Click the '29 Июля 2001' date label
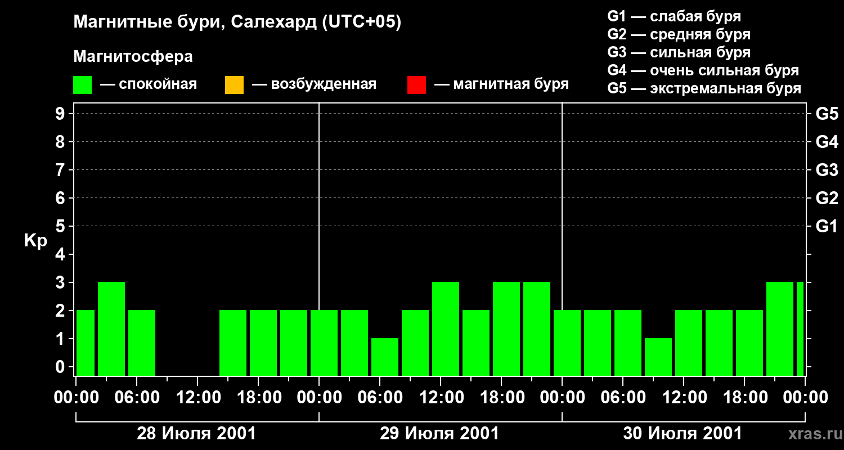 (x=439, y=434)
